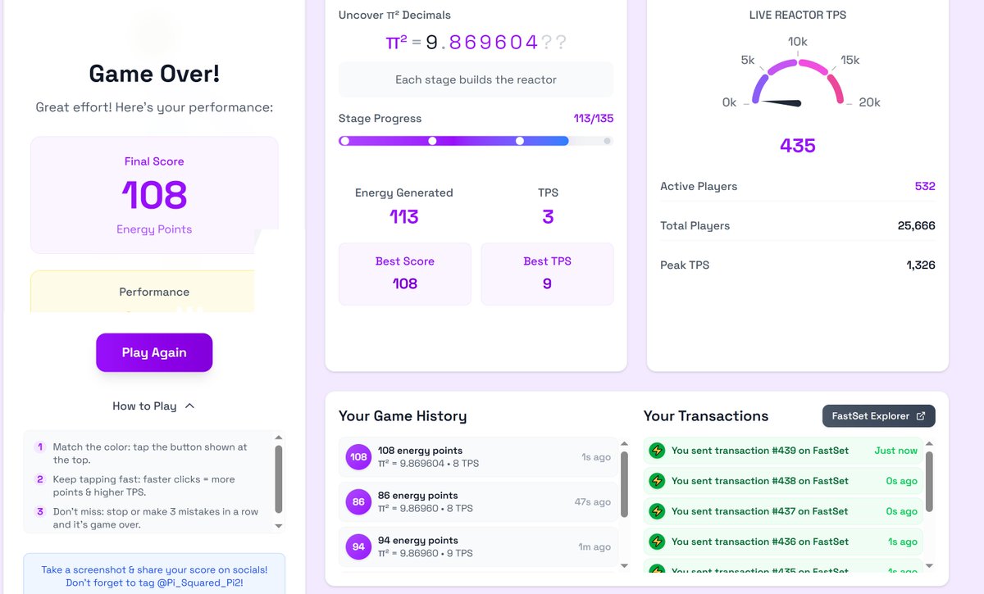984x594 pixels.
Task: Select the transaction #437 row
Action: tap(783, 511)
